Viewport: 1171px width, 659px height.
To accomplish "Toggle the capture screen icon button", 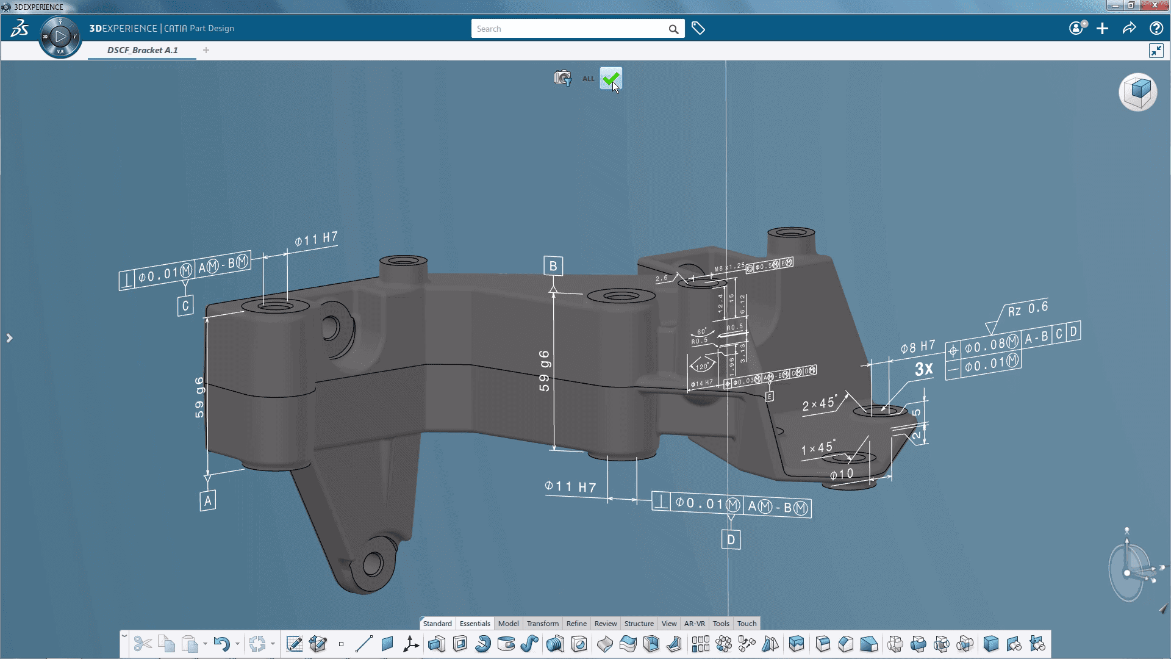I will coord(562,77).
